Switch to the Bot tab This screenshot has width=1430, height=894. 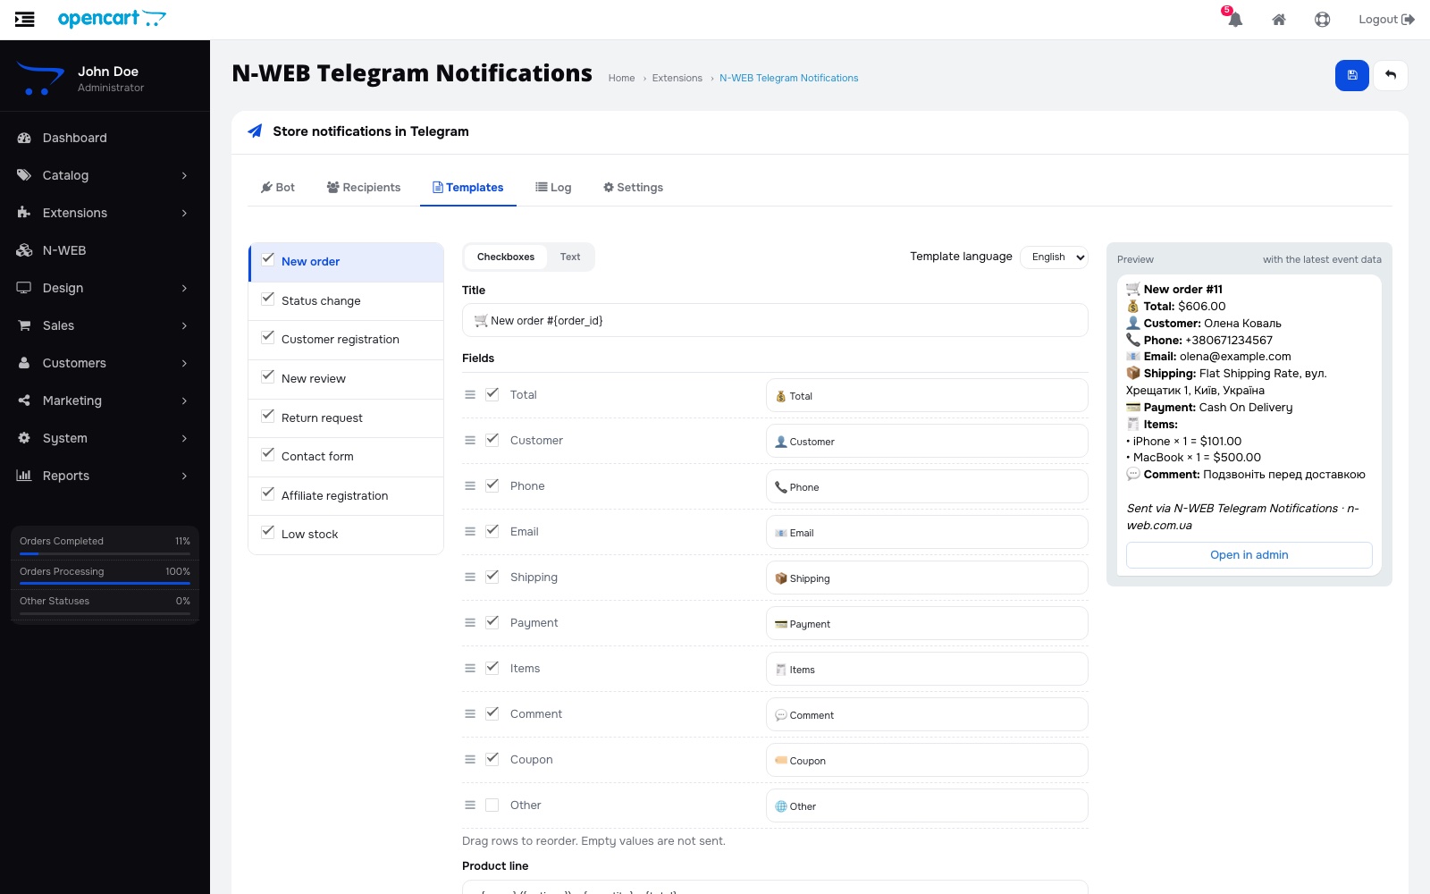point(278,188)
